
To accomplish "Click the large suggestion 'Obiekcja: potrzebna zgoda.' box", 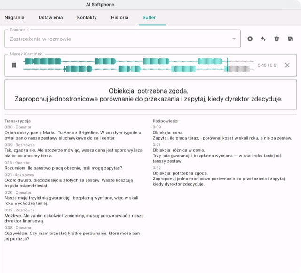I will (x=150, y=95).
